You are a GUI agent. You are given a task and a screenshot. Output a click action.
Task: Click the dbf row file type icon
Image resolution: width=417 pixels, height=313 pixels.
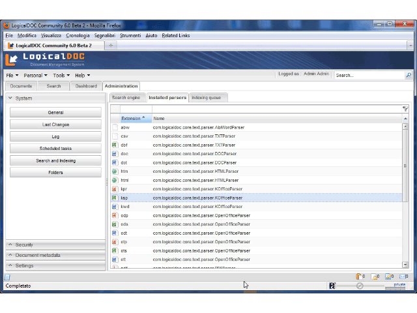(115, 145)
